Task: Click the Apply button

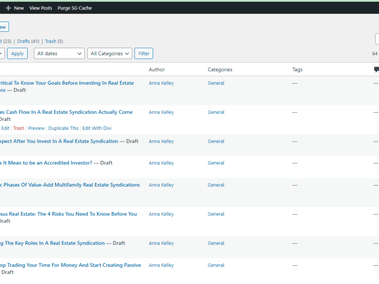Action: tap(17, 53)
